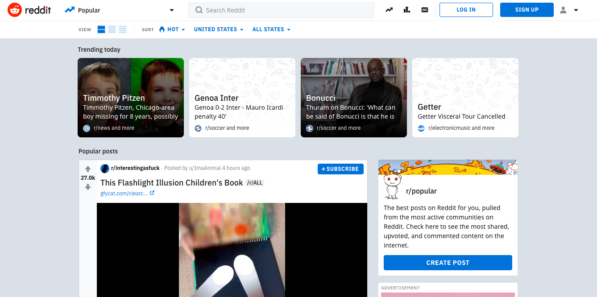The image size is (597, 297).
Task: Click r/electronicmusic icon on Getter card
Action: point(421,128)
